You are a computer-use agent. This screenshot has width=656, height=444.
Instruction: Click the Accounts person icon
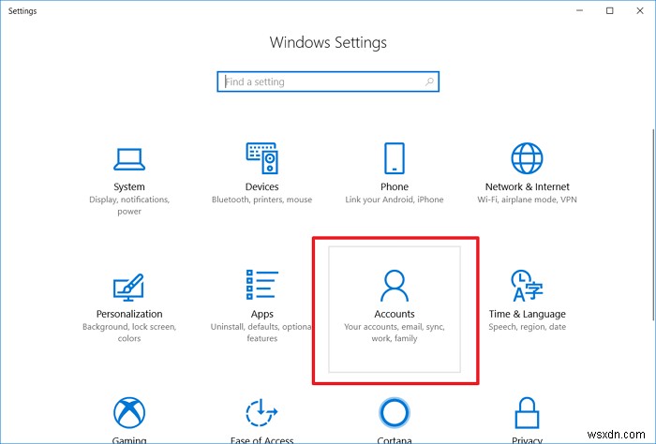click(394, 285)
